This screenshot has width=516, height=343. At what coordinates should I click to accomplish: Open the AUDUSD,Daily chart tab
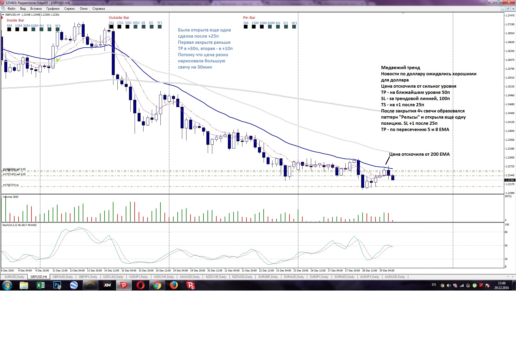395,277
